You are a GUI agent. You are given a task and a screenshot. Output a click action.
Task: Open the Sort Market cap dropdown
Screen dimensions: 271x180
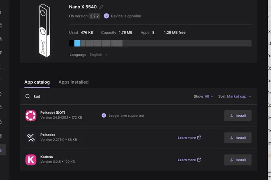click(x=234, y=96)
